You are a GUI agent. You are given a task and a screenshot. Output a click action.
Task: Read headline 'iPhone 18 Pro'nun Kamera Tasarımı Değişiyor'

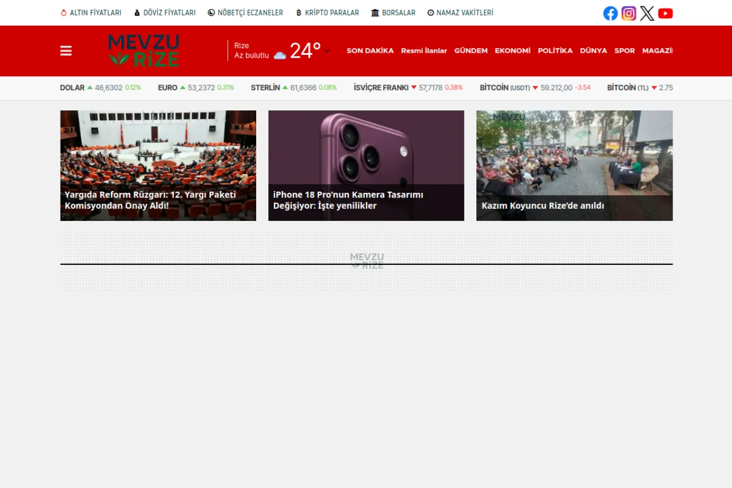pyautogui.click(x=348, y=200)
